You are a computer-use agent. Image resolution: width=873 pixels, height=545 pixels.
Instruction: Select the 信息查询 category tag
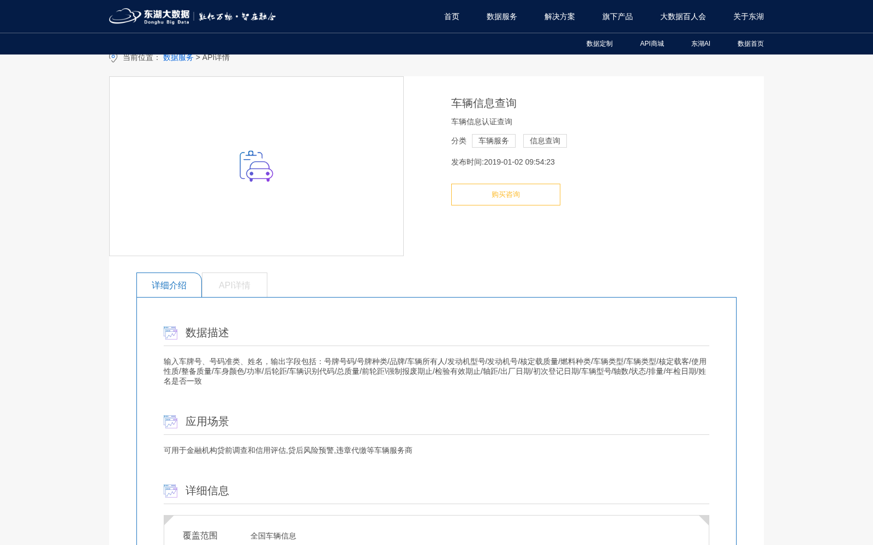[x=545, y=141]
